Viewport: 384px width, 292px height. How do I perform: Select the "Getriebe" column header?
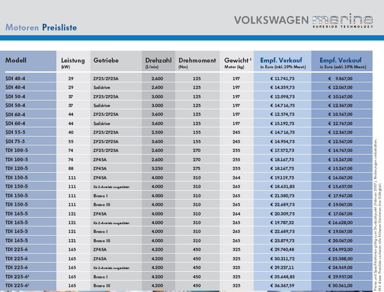tap(106, 60)
